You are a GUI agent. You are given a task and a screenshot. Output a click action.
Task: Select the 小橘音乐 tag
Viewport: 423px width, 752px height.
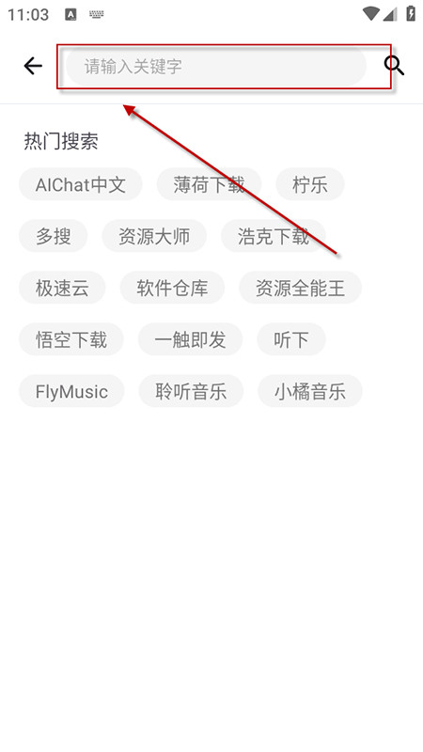pos(310,391)
